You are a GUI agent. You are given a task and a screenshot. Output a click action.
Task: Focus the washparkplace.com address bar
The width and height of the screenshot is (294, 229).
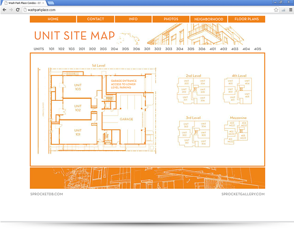[x=151, y=10]
